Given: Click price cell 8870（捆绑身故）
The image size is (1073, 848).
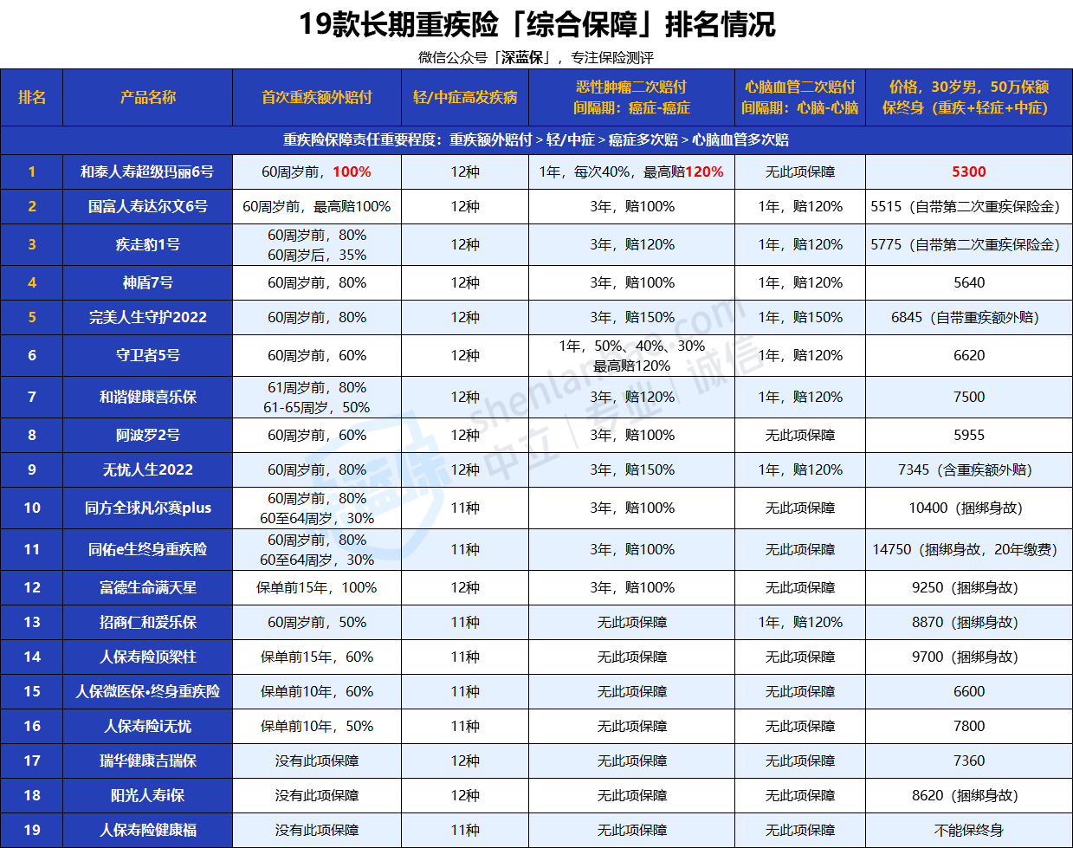Looking at the screenshot, I should coord(969,622).
